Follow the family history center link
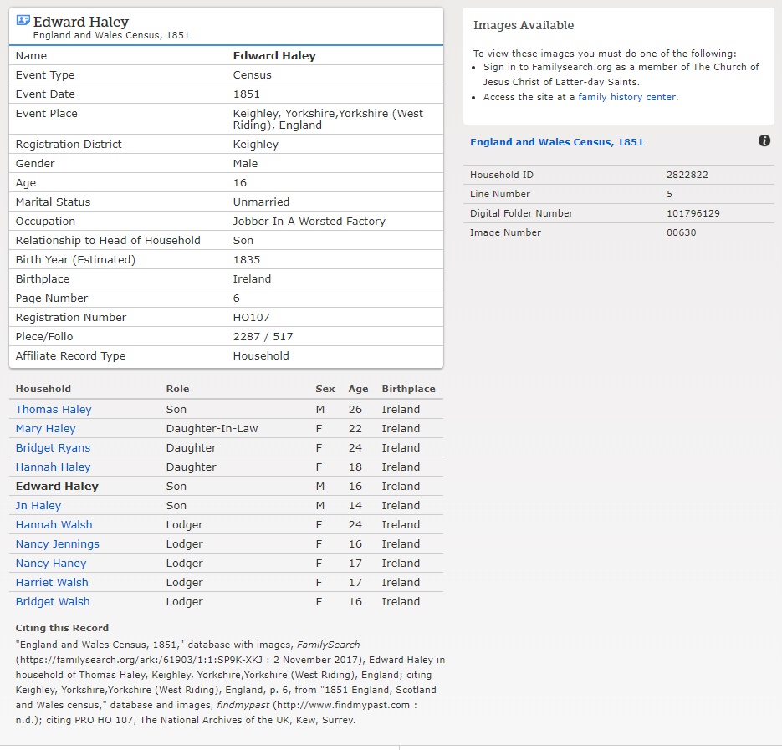 tap(627, 97)
